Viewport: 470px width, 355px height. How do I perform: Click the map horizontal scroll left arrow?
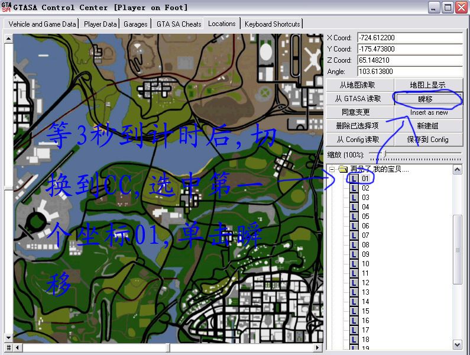pos(17,348)
